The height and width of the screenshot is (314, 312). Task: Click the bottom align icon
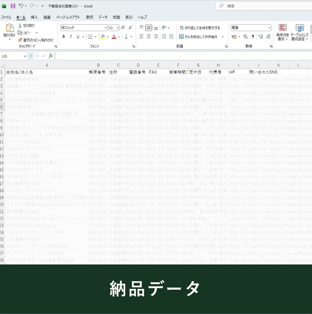[x=156, y=28]
